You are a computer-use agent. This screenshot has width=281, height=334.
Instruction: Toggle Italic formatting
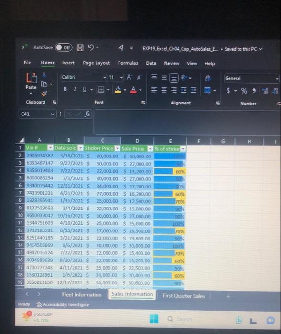tap(75, 89)
